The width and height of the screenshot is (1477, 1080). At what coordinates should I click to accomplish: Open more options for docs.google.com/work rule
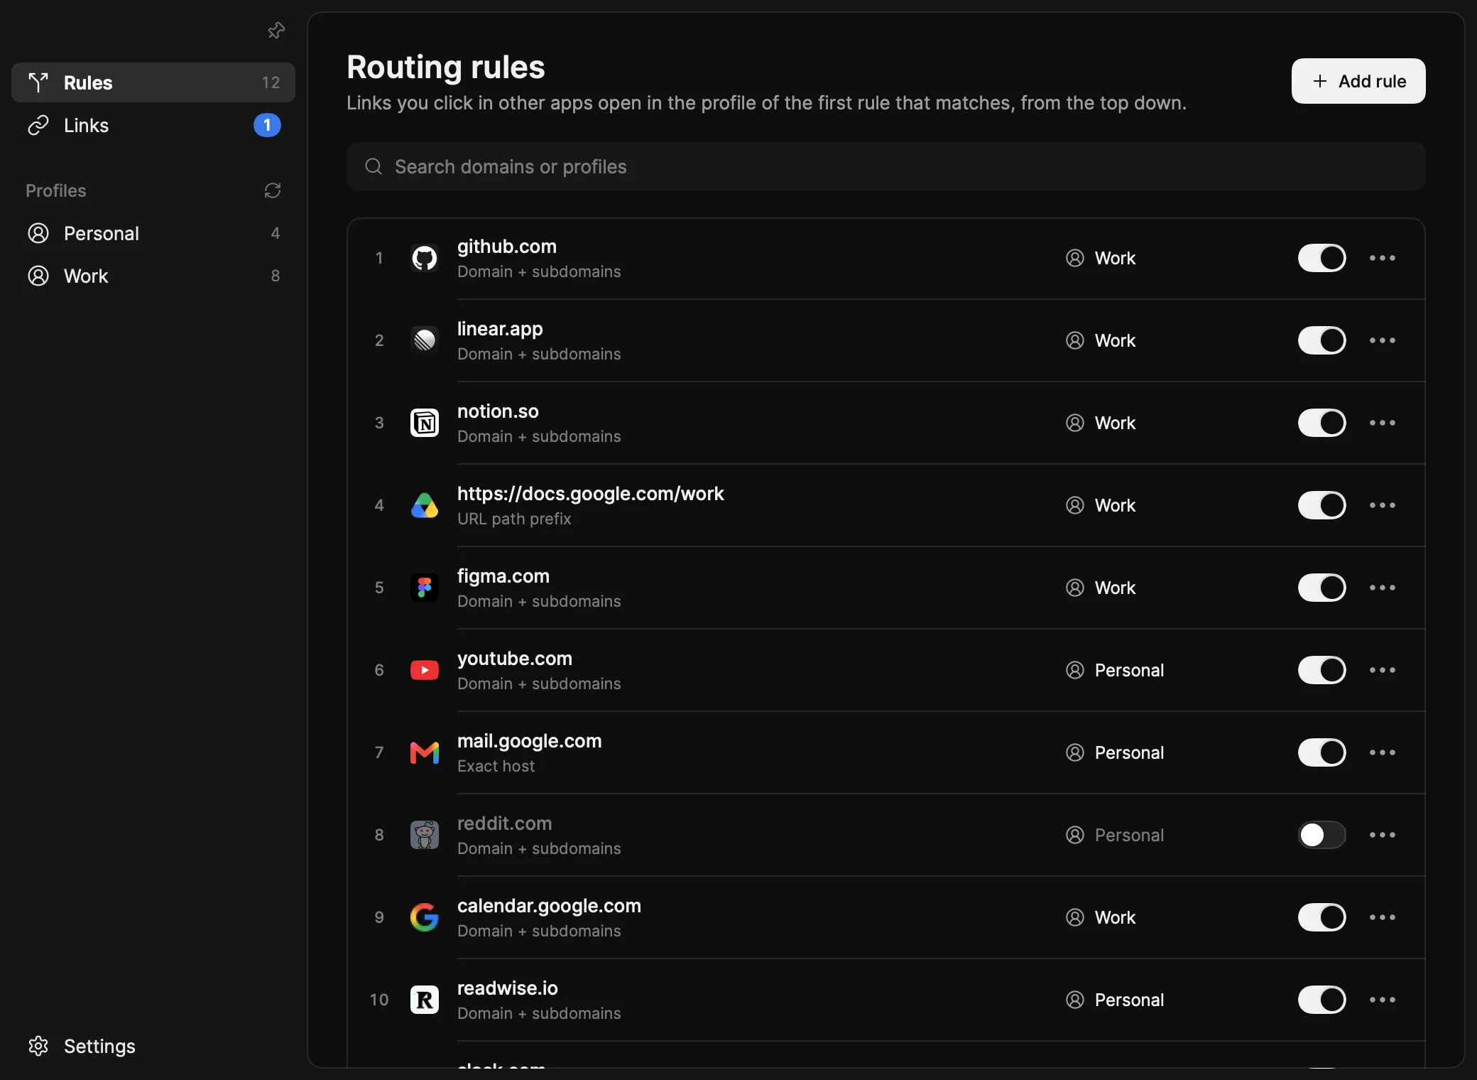[1383, 505]
